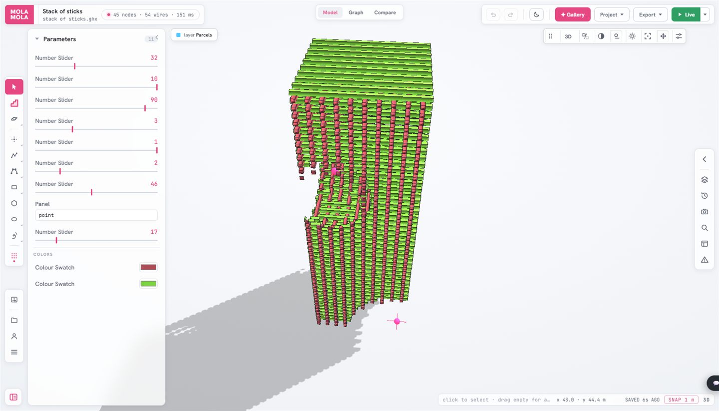Close the Parameters panel with its chevron

(157, 37)
